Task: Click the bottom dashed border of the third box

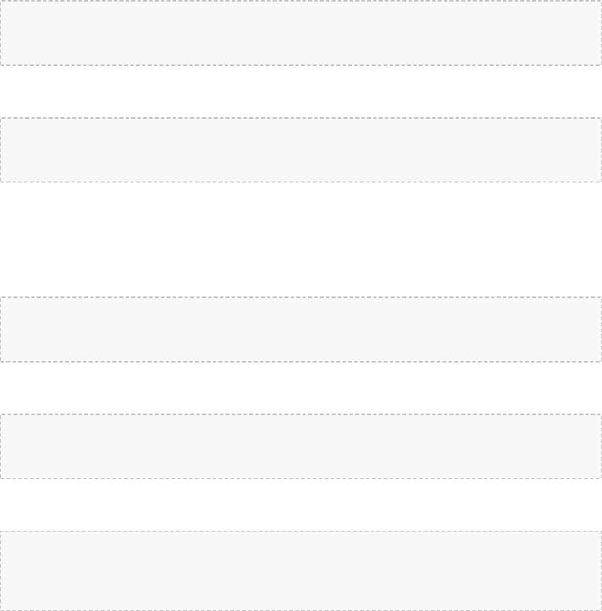Action: [301, 362]
